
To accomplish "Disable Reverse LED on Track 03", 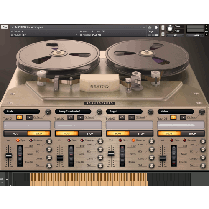I will tap(133, 140).
